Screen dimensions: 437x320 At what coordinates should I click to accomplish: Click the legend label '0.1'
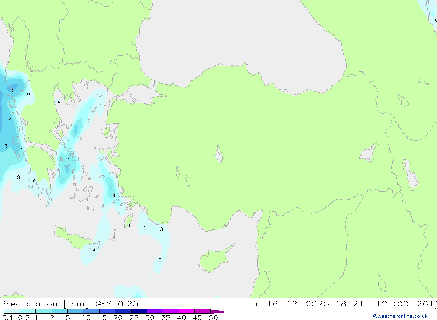pos(7,317)
